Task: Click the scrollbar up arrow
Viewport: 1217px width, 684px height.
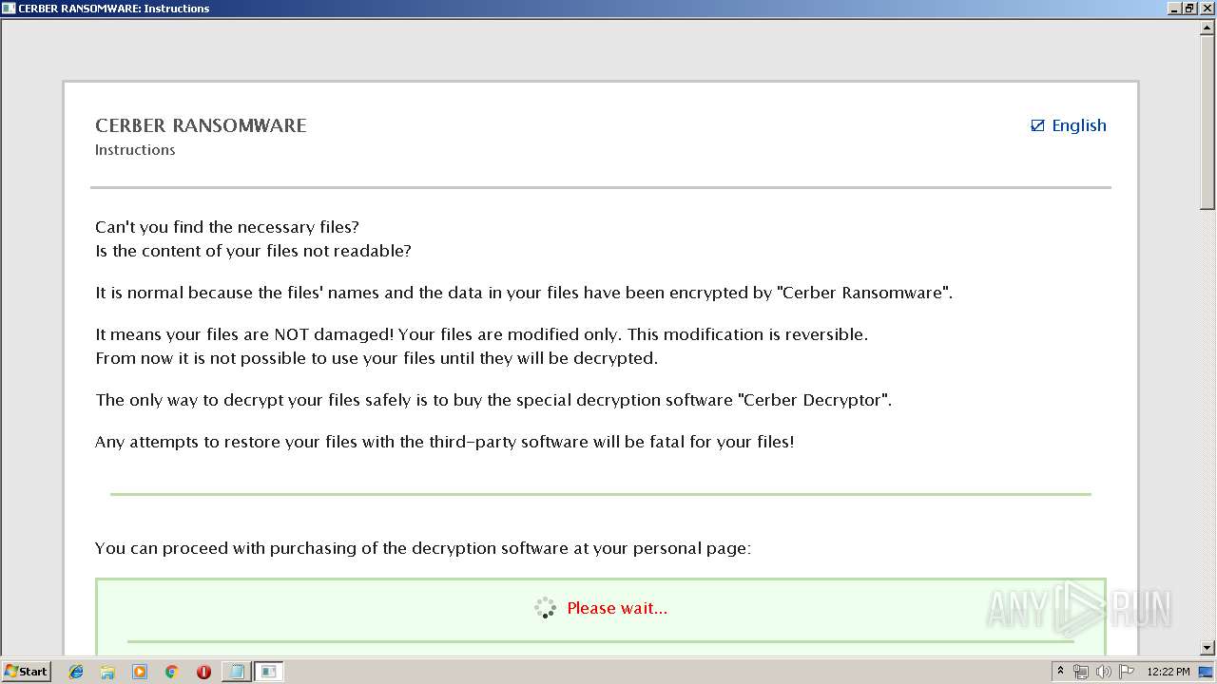Action: point(1207,28)
